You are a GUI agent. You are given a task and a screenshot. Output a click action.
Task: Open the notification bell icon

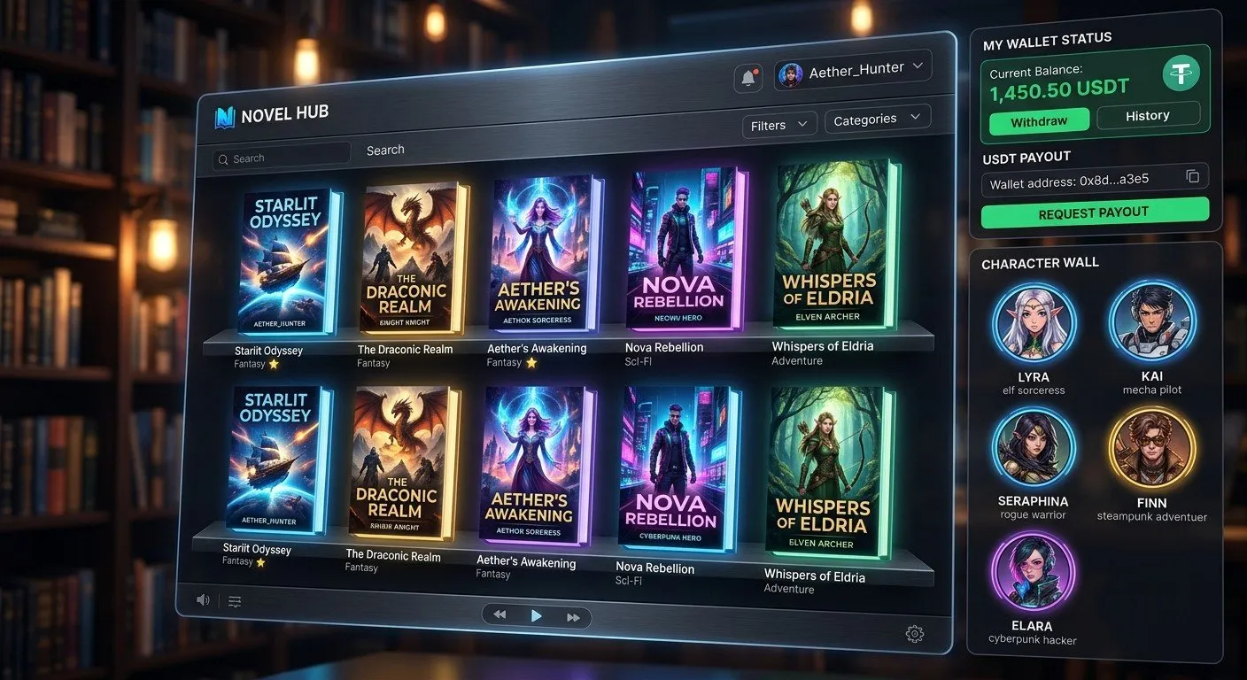[x=748, y=78]
